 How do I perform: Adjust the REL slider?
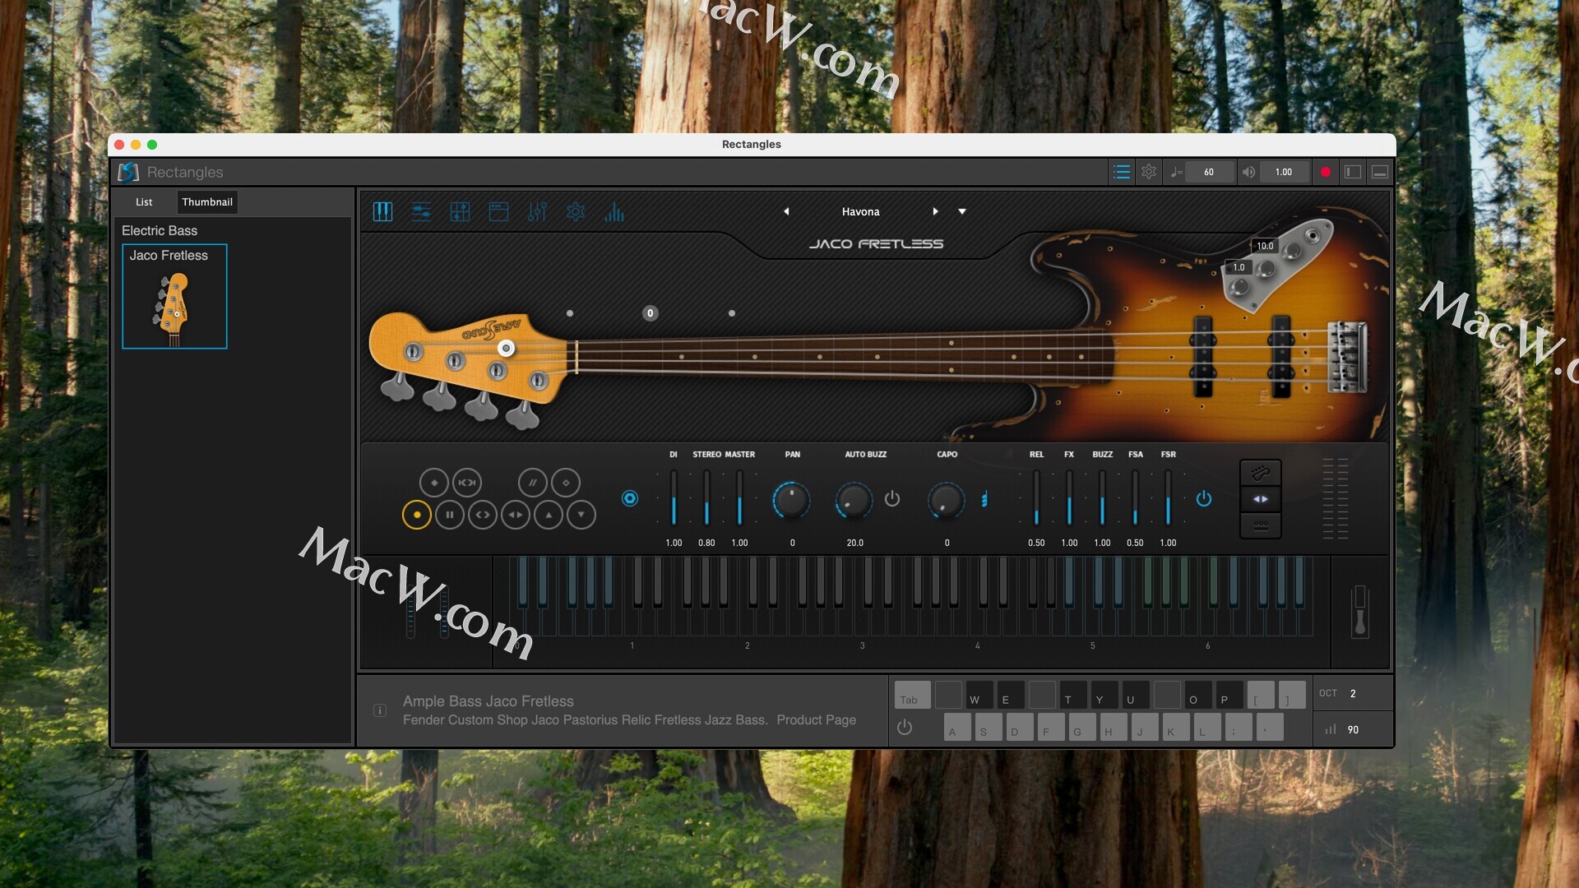tap(1036, 498)
